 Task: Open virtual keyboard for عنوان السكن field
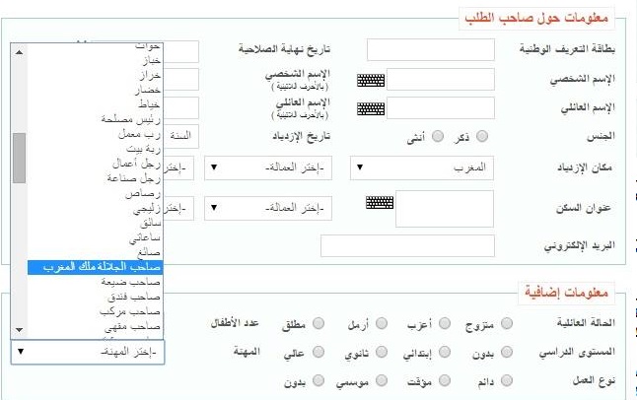tap(379, 203)
